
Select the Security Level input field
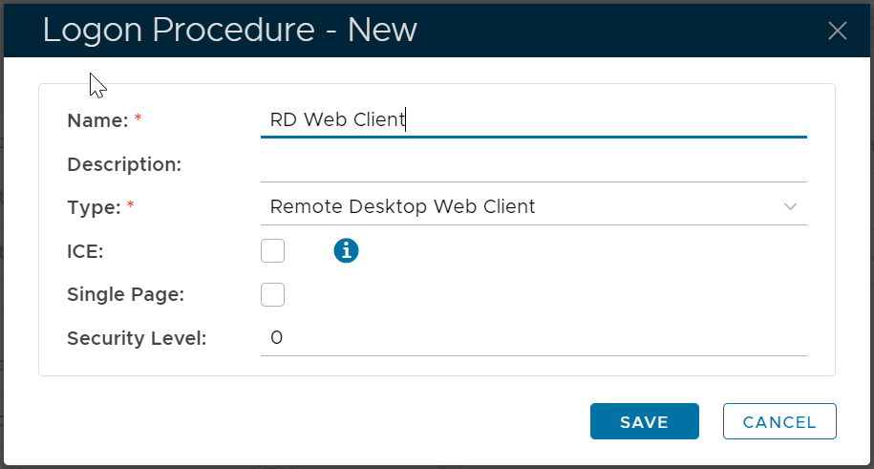coord(533,338)
